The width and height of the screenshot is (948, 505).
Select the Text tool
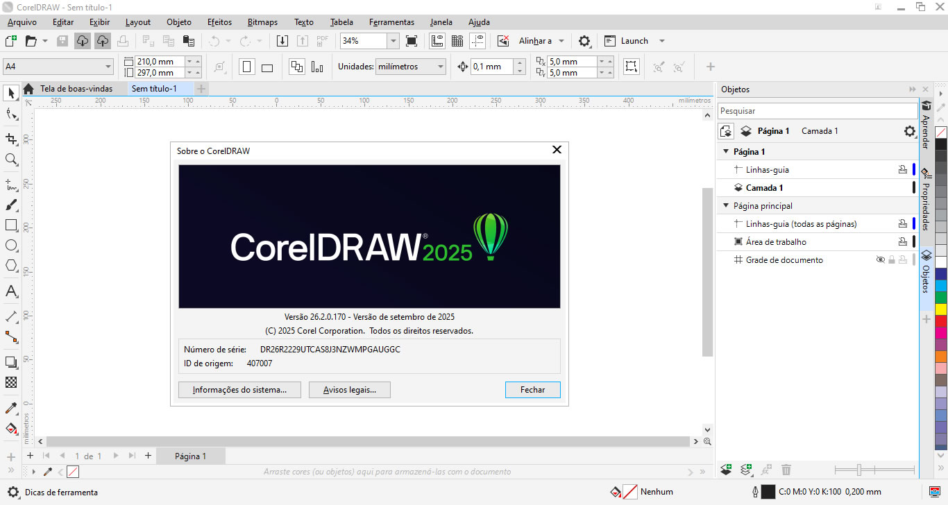point(11,291)
